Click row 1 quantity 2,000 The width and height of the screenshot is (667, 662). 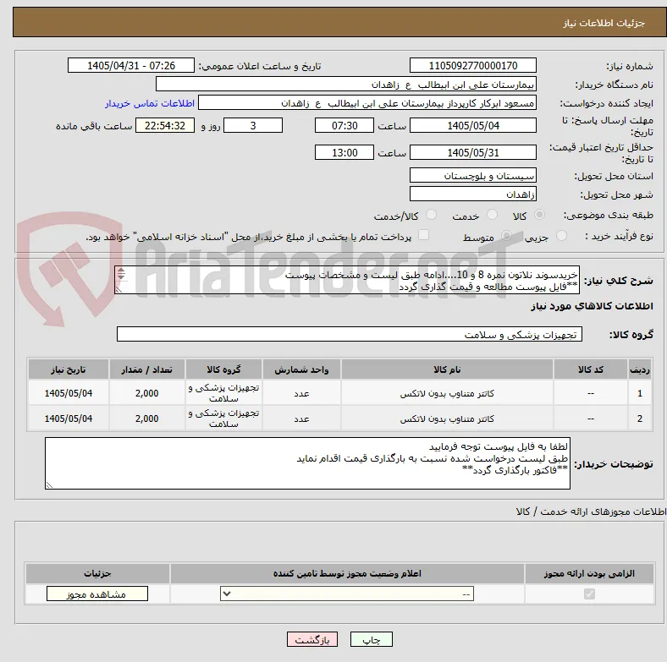pos(146,393)
